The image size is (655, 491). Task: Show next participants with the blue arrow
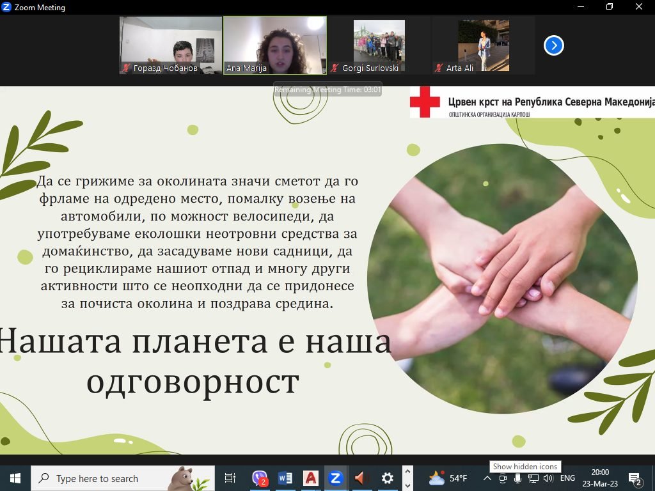coord(553,45)
